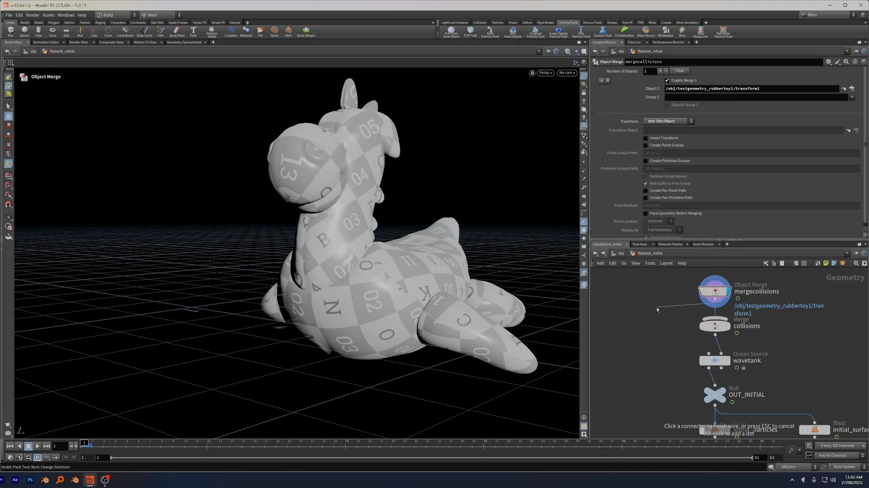This screenshot has height=488, width=869.
Task: Select the Font shelf tool
Action: point(193,32)
